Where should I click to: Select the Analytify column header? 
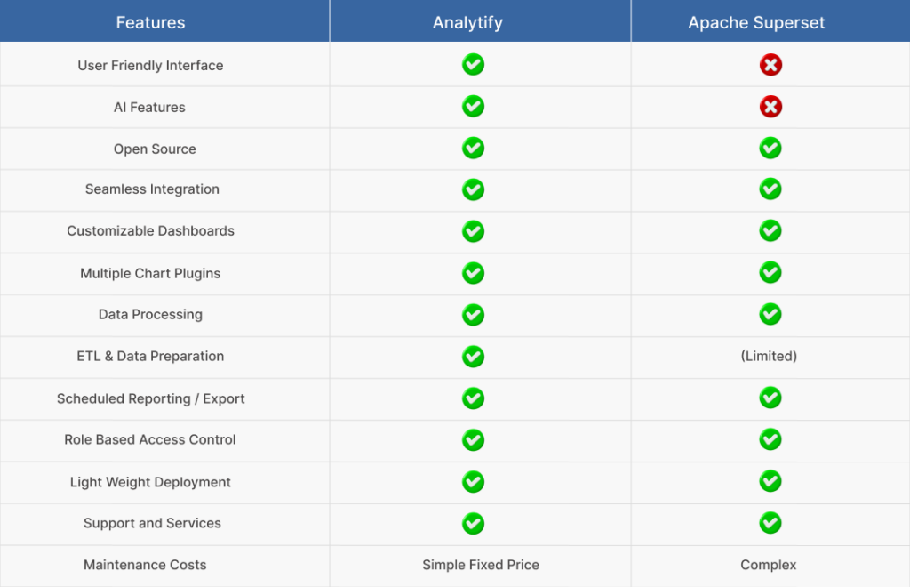467,22
